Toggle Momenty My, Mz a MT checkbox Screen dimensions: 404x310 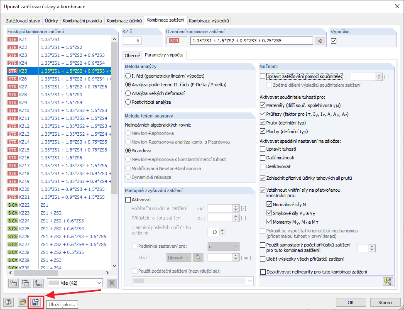coord(269,222)
